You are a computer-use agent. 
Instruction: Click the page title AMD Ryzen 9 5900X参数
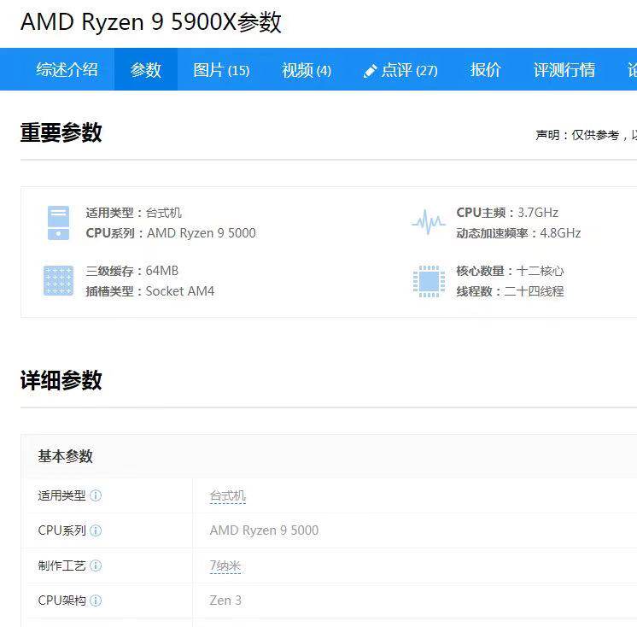pos(151,21)
